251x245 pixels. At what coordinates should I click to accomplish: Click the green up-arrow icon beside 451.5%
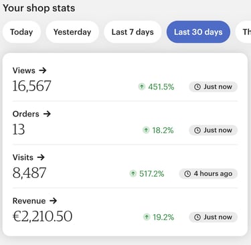(141, 86)
